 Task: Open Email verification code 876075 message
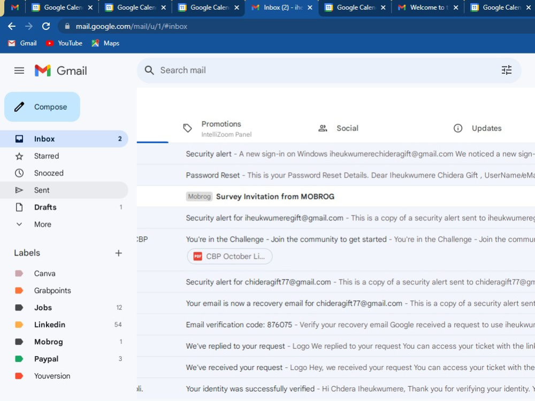[336, 325]
